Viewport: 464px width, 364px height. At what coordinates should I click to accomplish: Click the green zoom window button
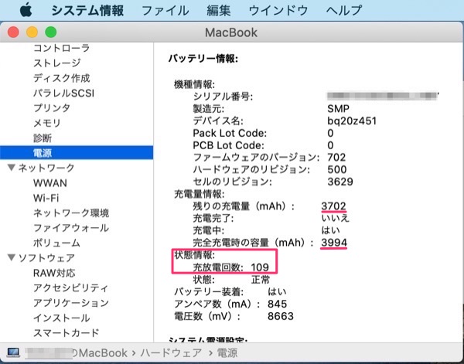(50, 32)
